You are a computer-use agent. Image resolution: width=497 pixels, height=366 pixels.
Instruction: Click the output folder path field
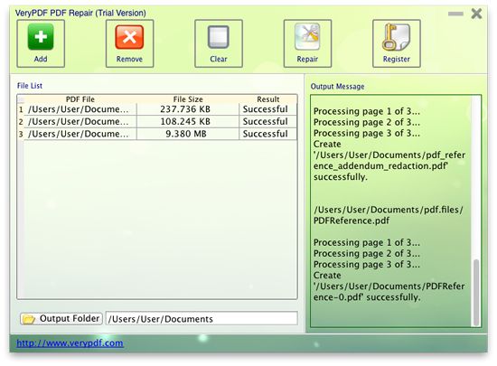[202, 318]
